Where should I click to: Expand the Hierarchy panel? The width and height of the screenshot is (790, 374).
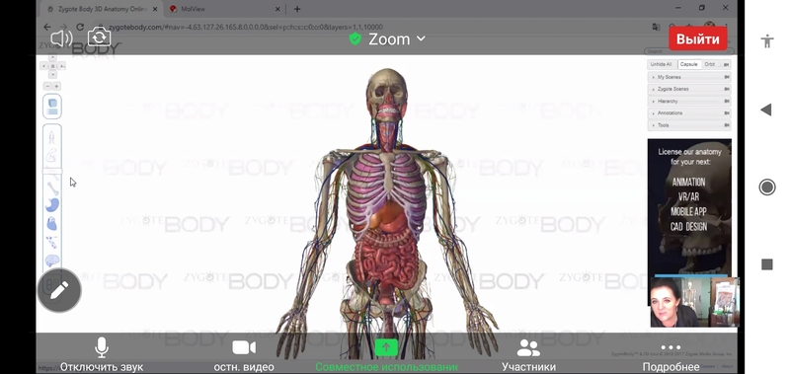click(688, 102)
